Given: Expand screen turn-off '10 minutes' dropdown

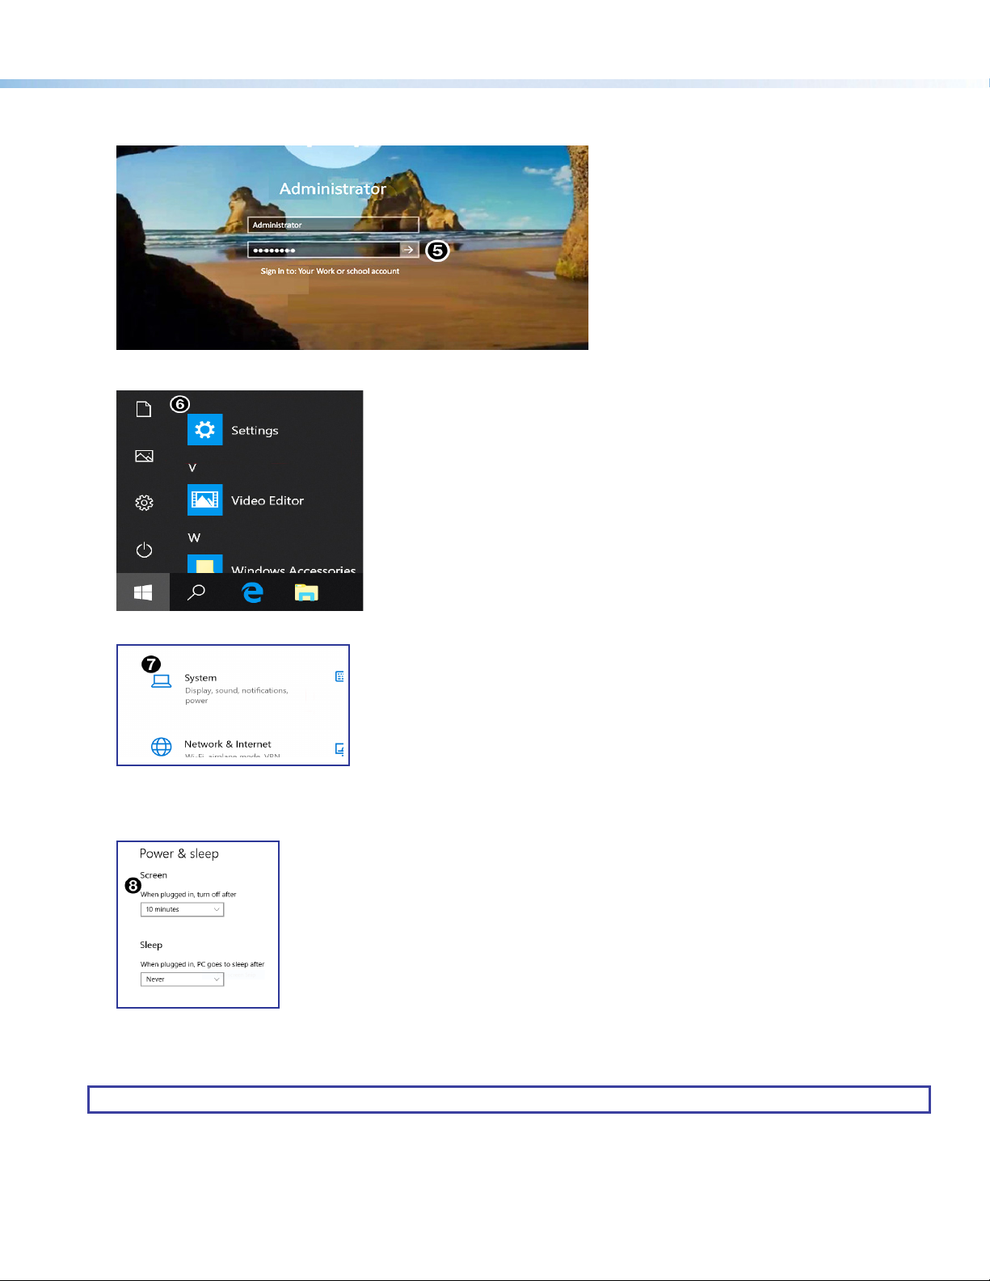Looking at the screenshot, I should coord(182,910).
